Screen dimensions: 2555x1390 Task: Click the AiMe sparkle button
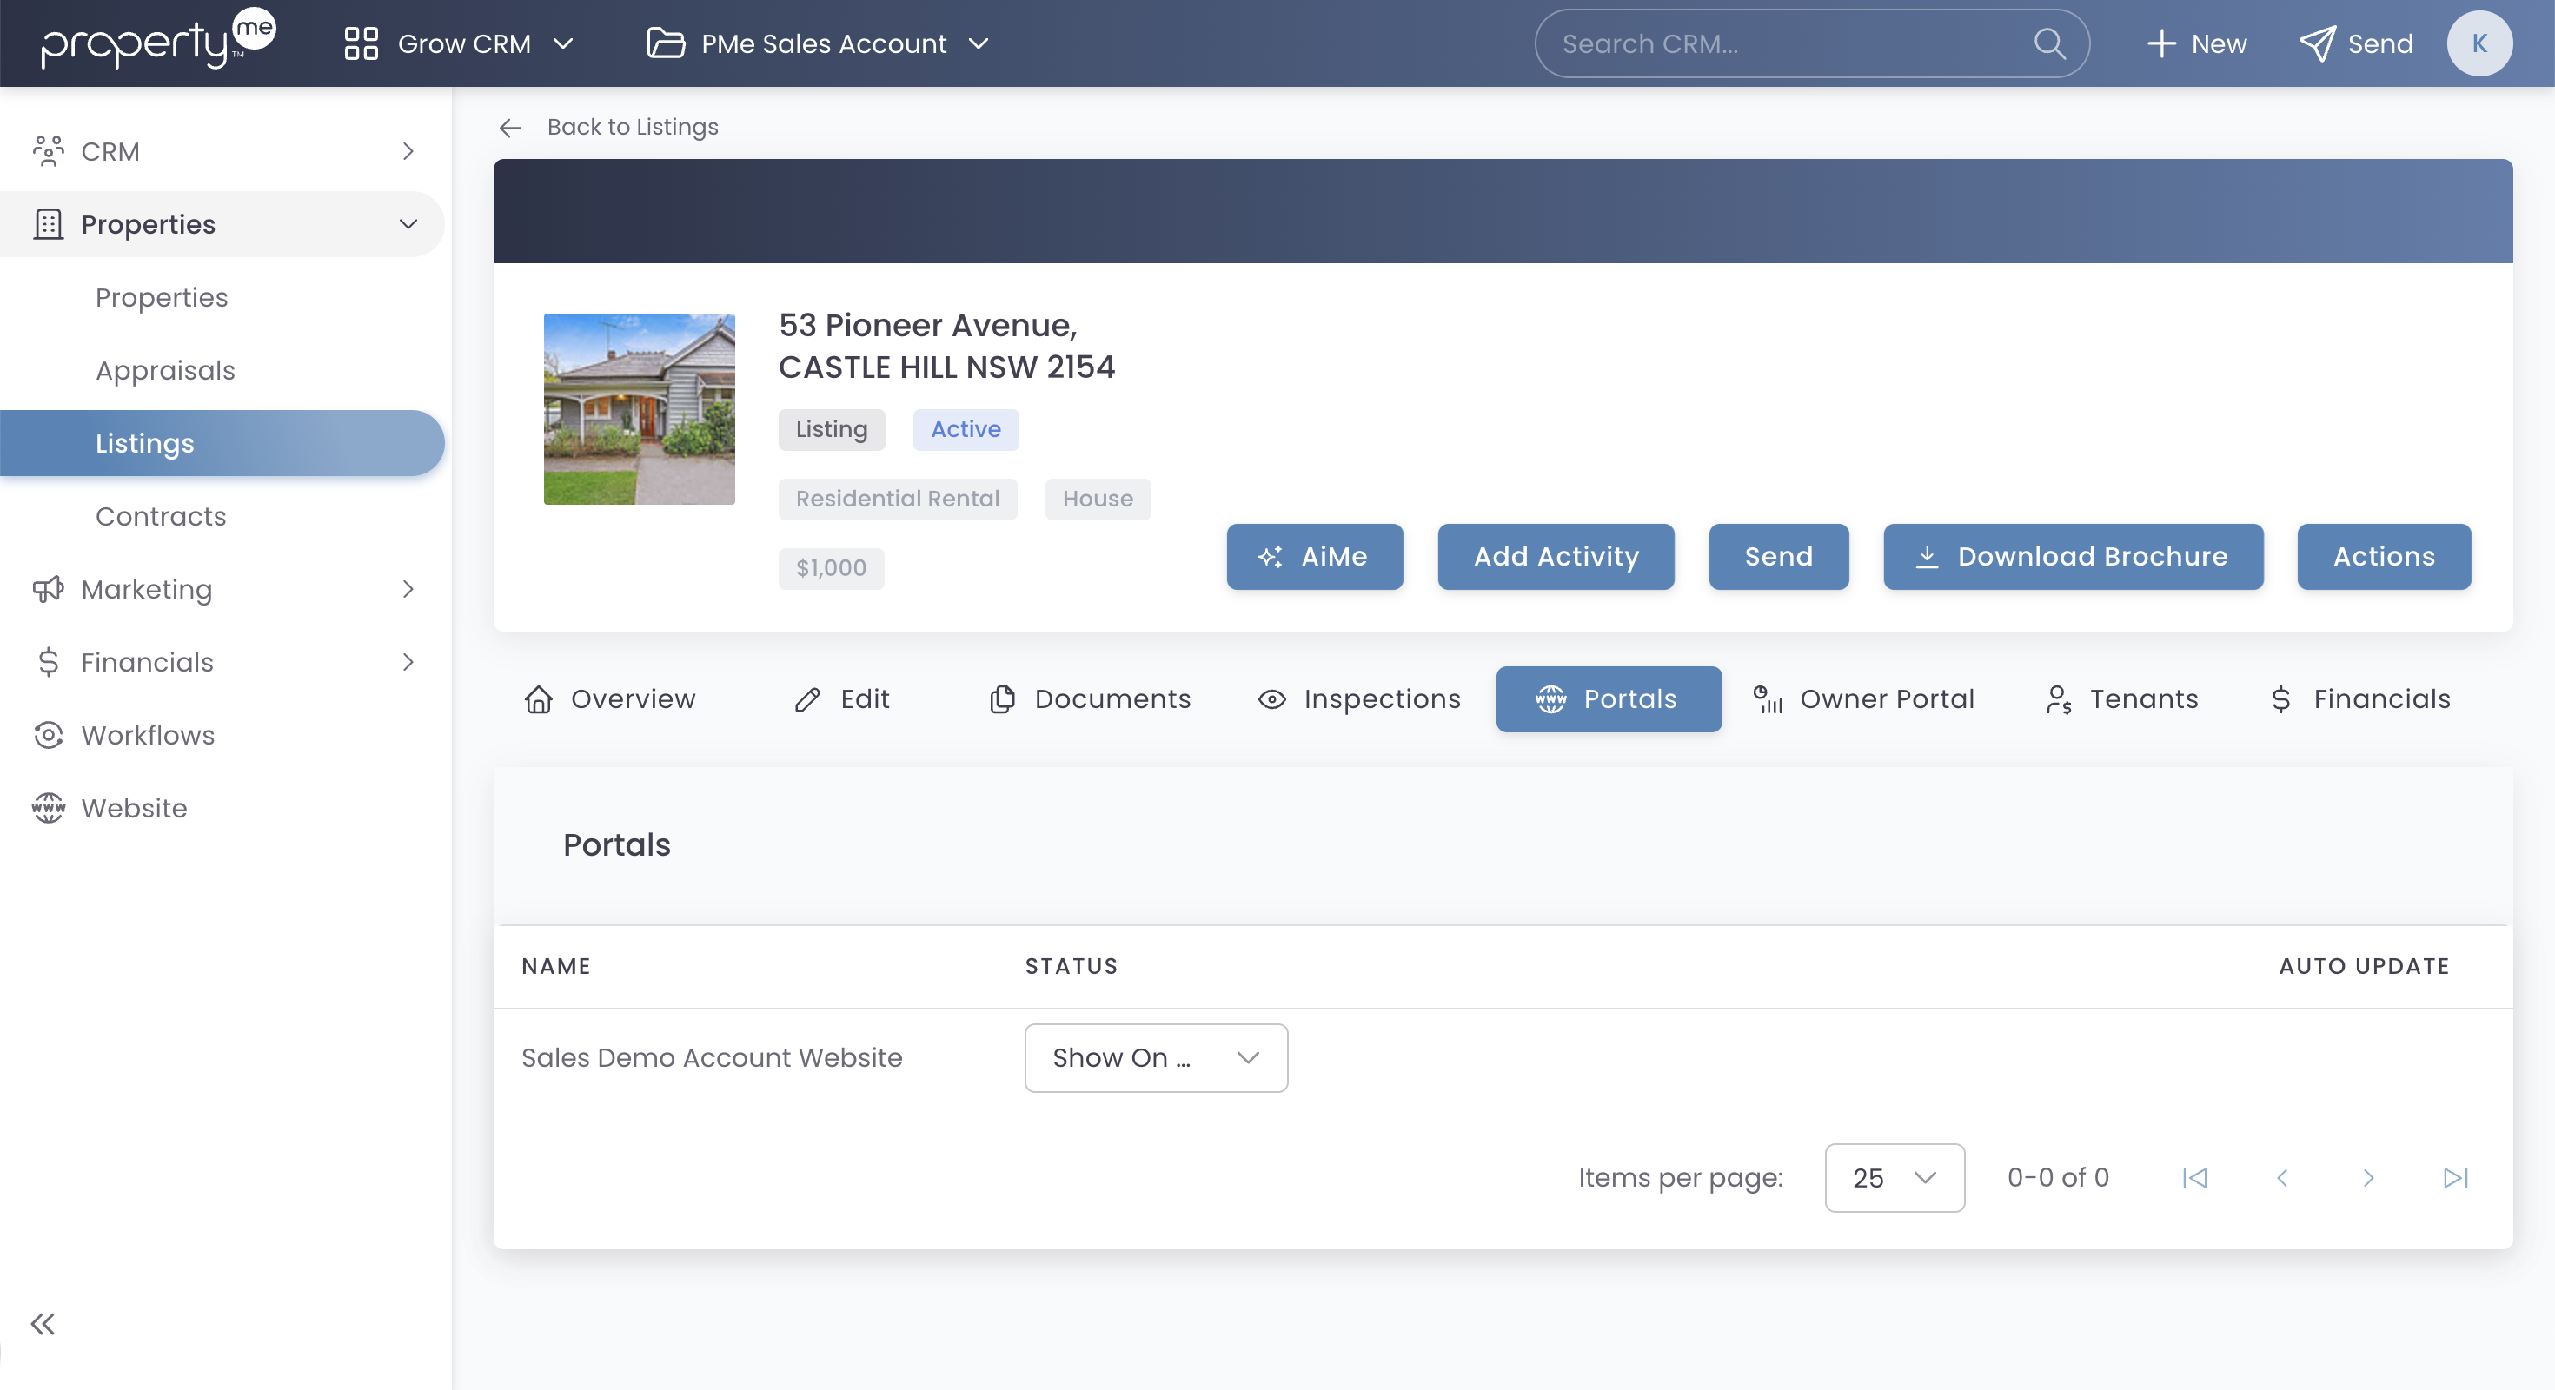(1314, 556)
